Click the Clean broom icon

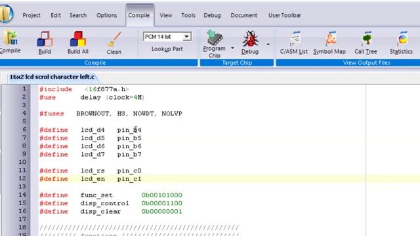click(x=114, y=39)
